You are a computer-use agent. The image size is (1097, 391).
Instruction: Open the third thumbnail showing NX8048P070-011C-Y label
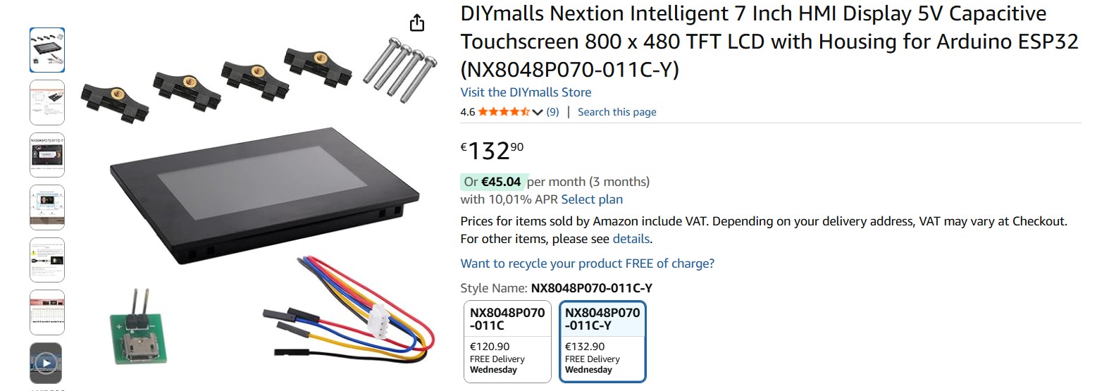click(47, 155)
